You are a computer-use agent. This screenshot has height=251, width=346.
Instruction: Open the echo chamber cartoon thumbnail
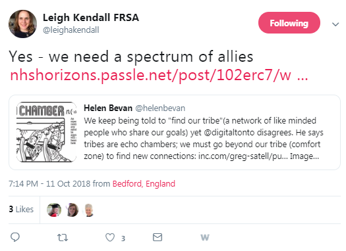pyautogui.click(x=47, y=132)
